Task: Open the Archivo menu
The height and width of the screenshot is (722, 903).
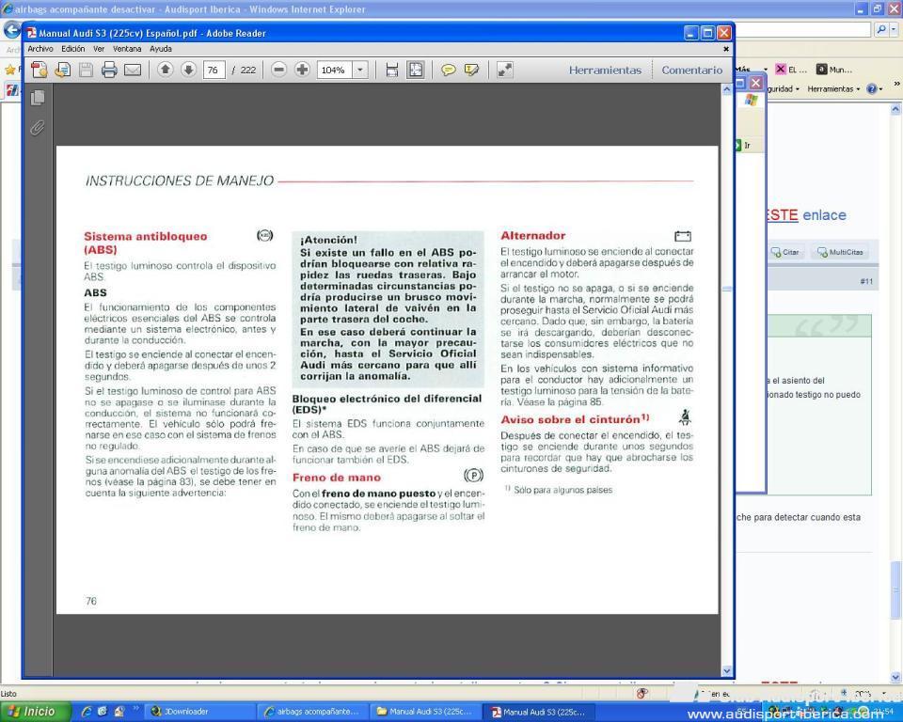Action: click(40, 49)
